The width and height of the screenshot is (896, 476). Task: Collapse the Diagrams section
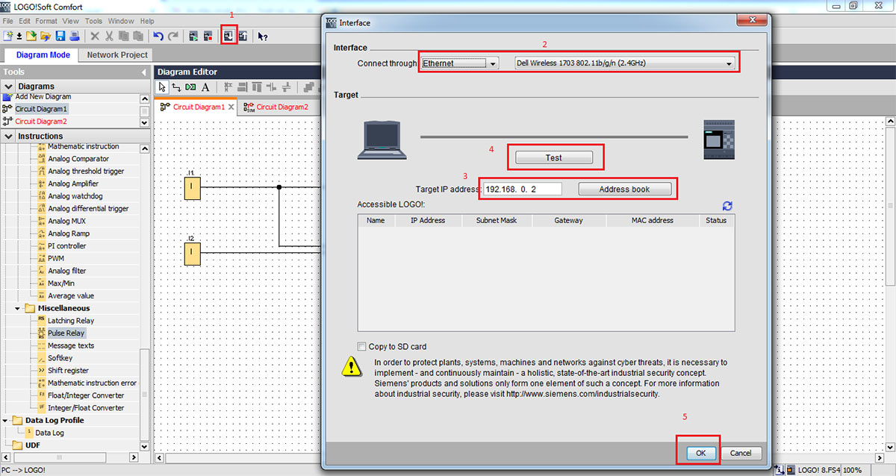click(x=8, y=87)
